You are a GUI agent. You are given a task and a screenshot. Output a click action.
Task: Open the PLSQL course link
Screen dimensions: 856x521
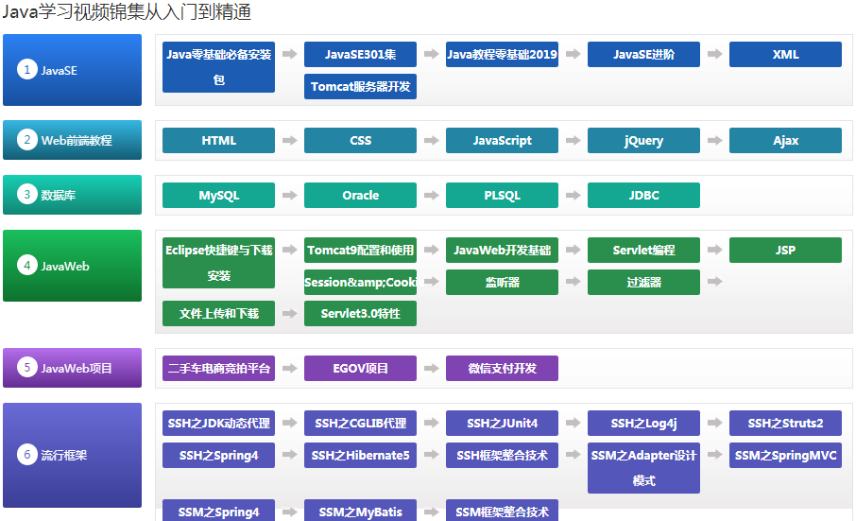(502, 196)
